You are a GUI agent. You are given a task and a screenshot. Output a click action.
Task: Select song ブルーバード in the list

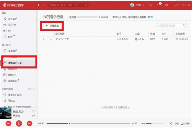click(62, 39)
